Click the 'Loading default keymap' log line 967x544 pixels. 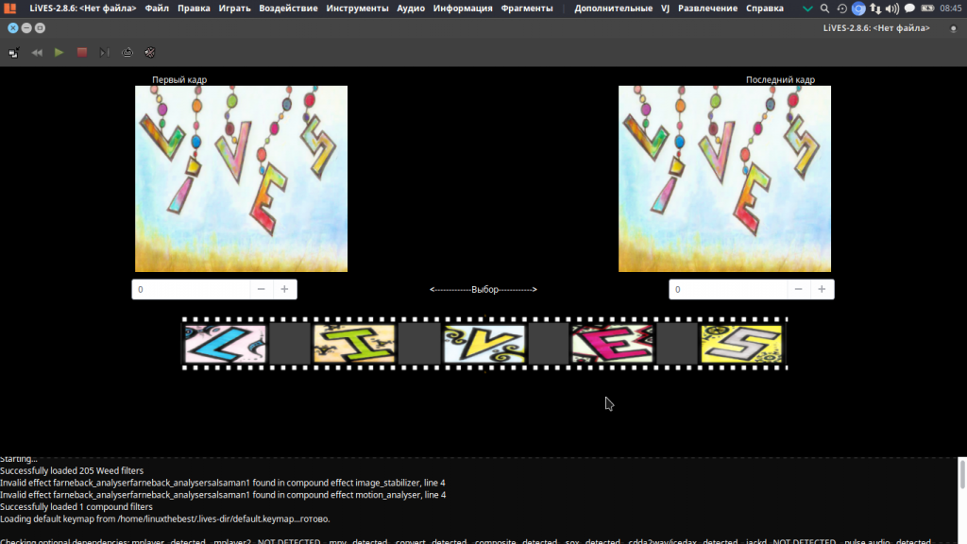tap(165, 518)
